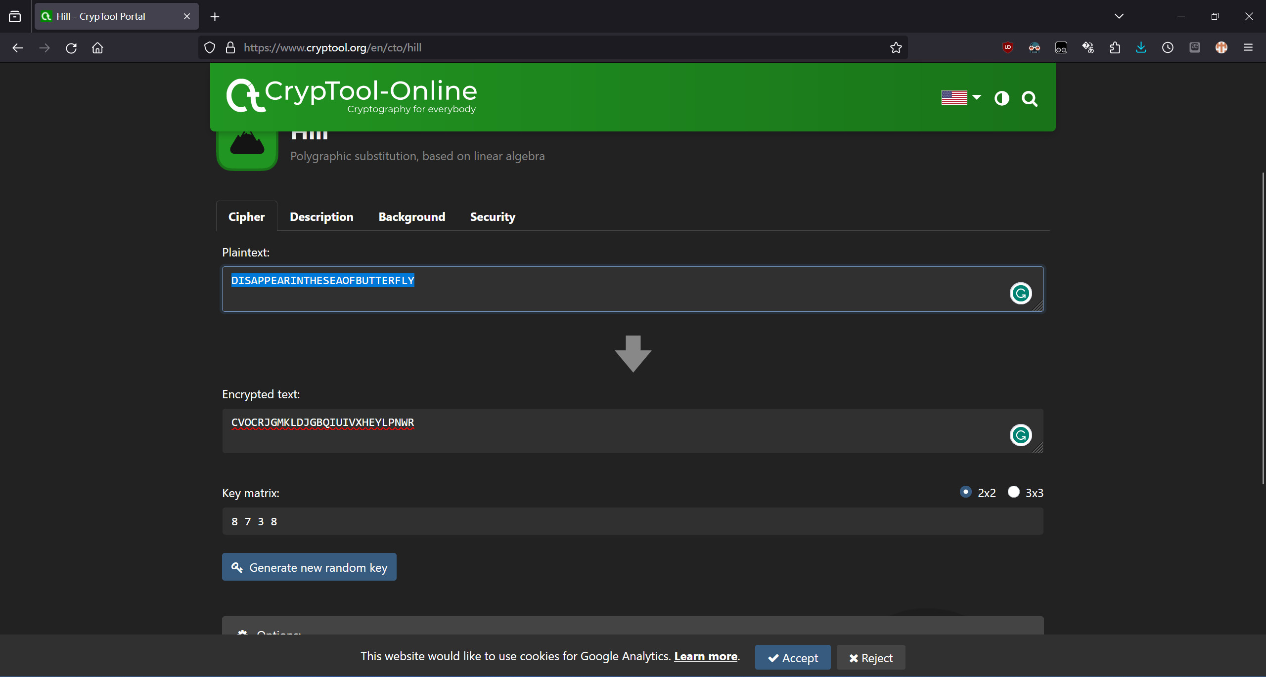Click Generate new random key button
The width and height of the screenshot is (1266, 677).
(x=309, y=567)
